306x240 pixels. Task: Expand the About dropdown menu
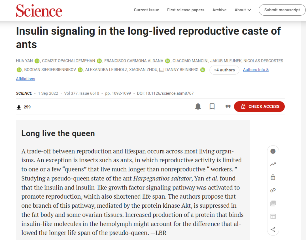[243, 10]
